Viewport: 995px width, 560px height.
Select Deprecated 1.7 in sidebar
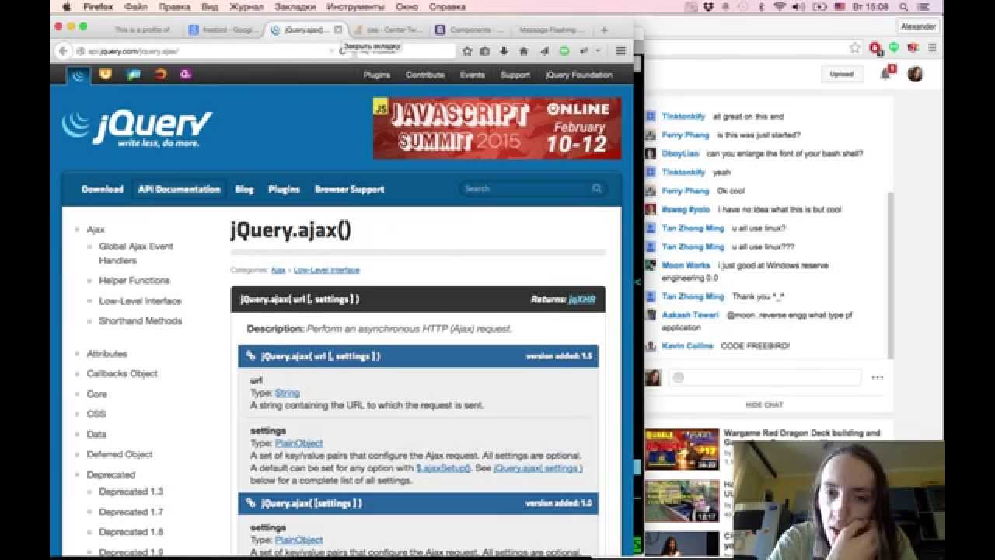(x=131, y=512)
